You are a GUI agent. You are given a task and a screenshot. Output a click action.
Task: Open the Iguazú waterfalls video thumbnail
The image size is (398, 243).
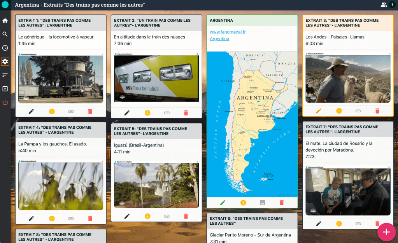click(x=156, y=185)
